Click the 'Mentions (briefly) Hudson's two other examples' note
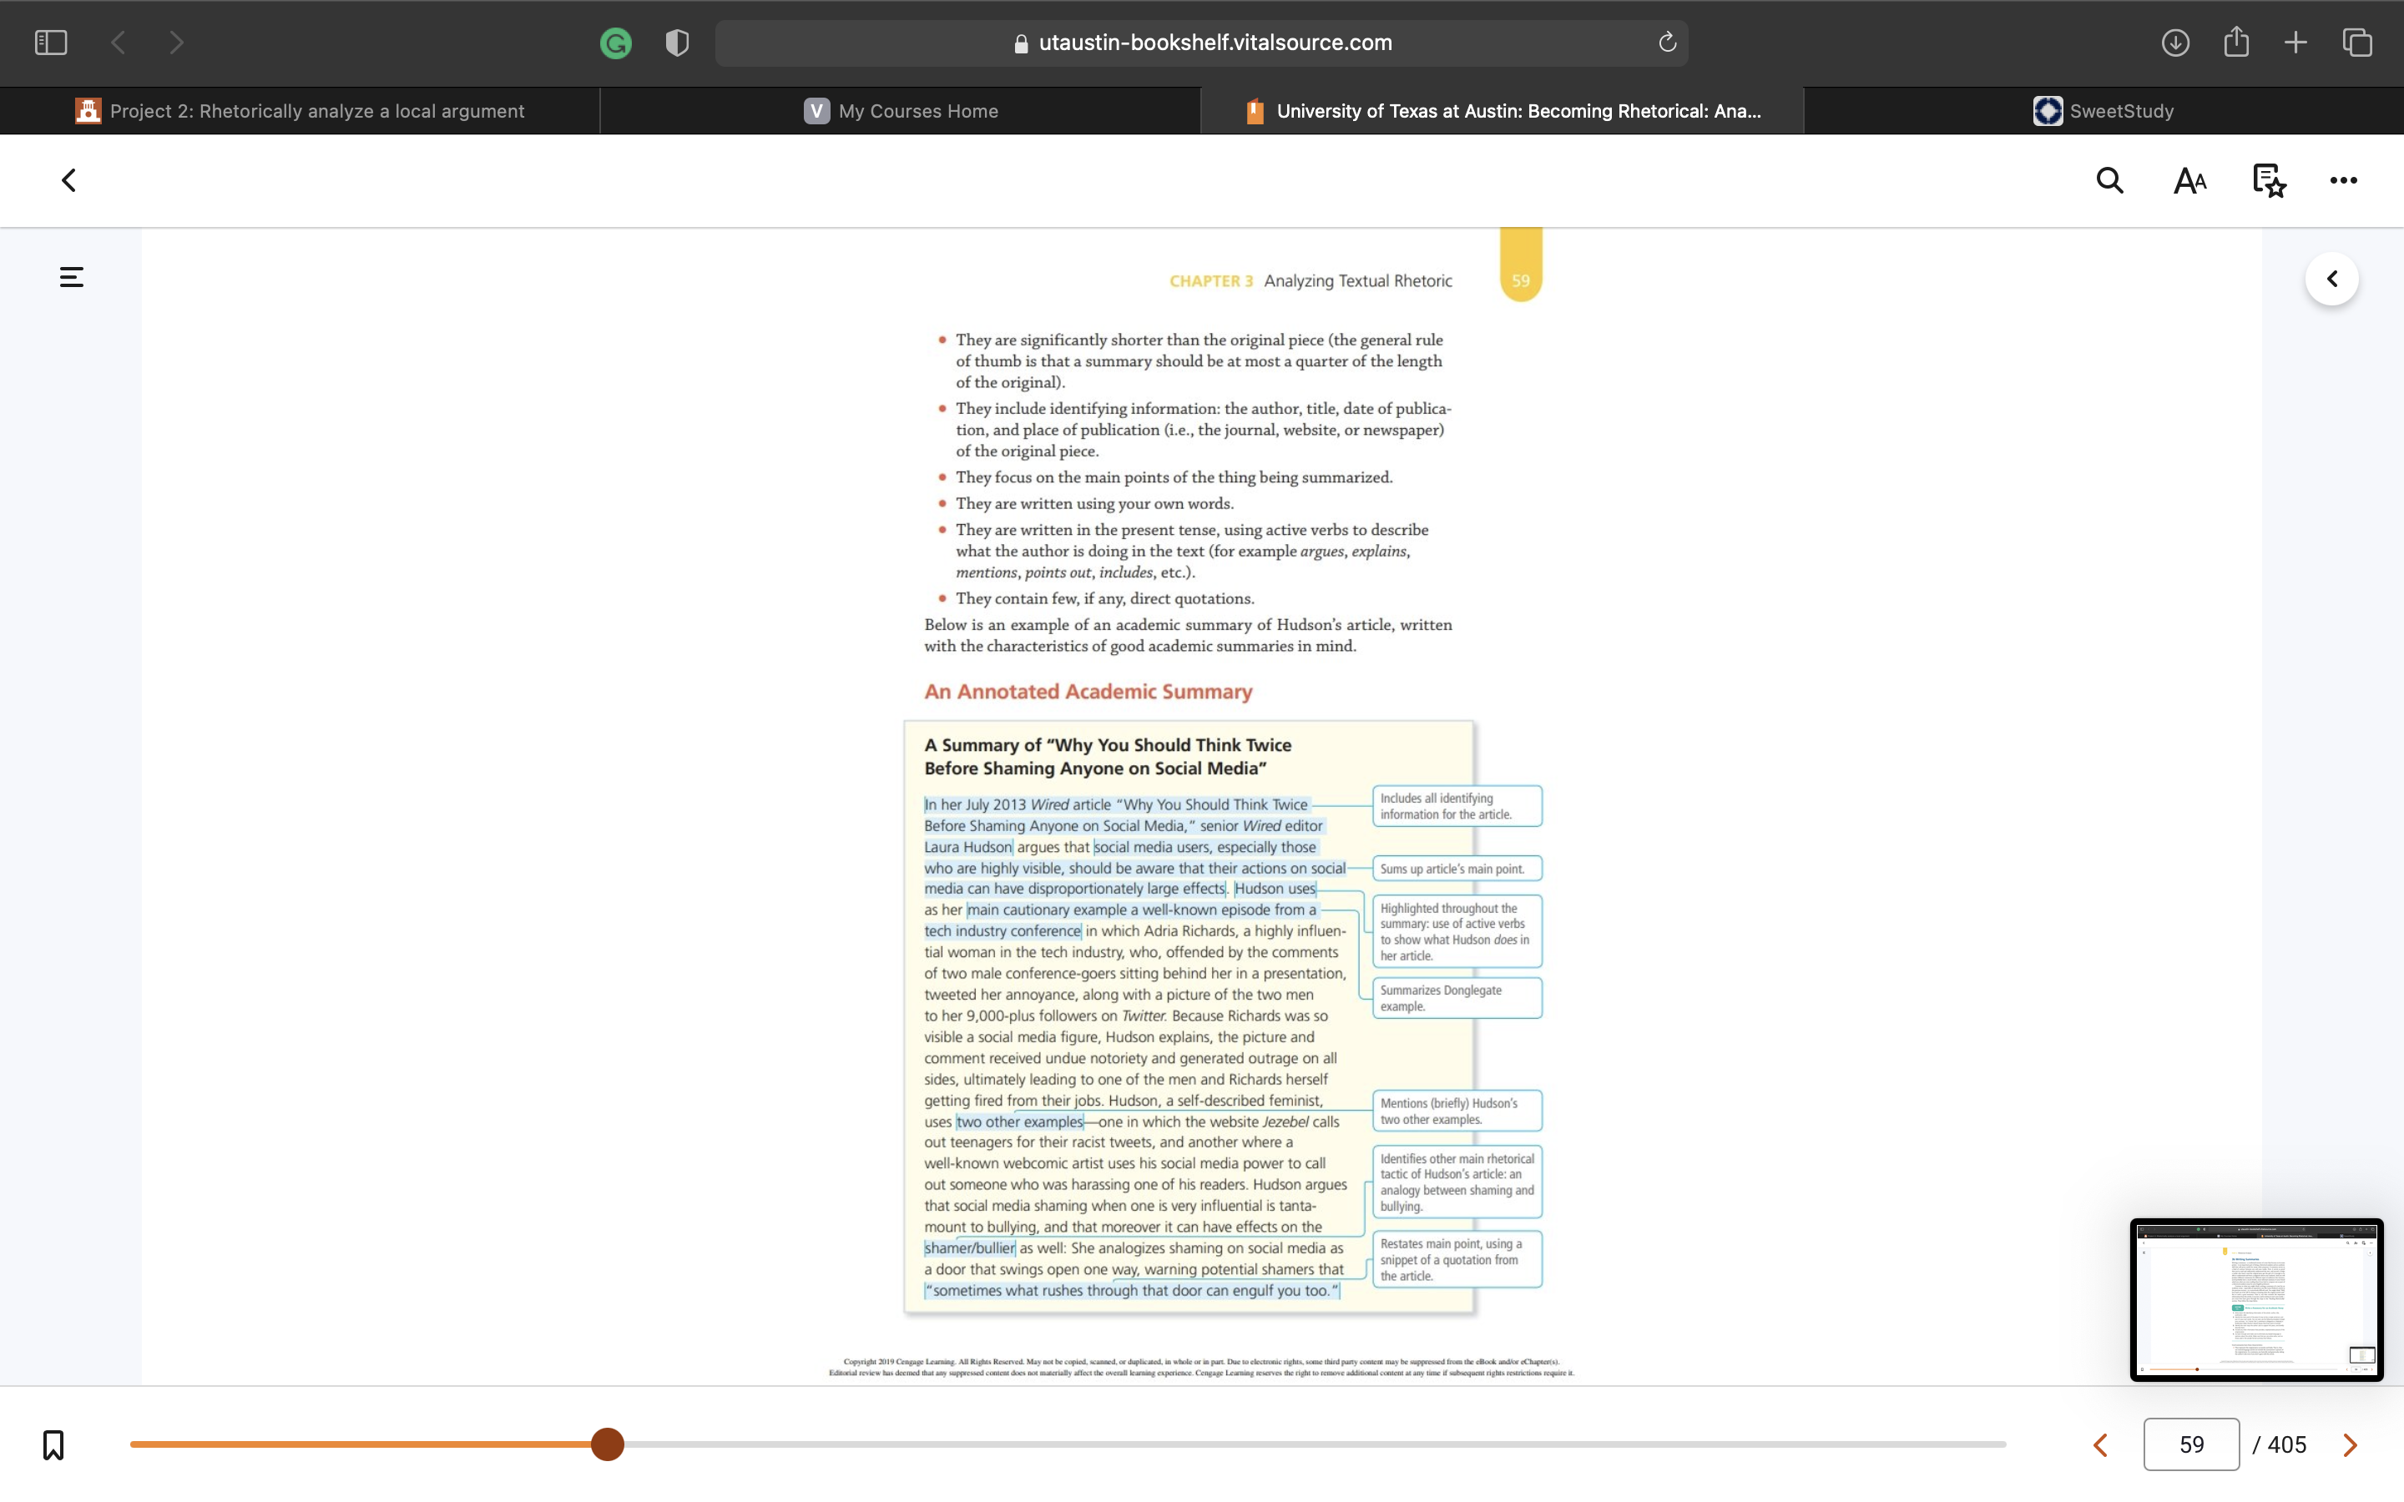2404x1502 pixels. [x=1457, y=1111]
